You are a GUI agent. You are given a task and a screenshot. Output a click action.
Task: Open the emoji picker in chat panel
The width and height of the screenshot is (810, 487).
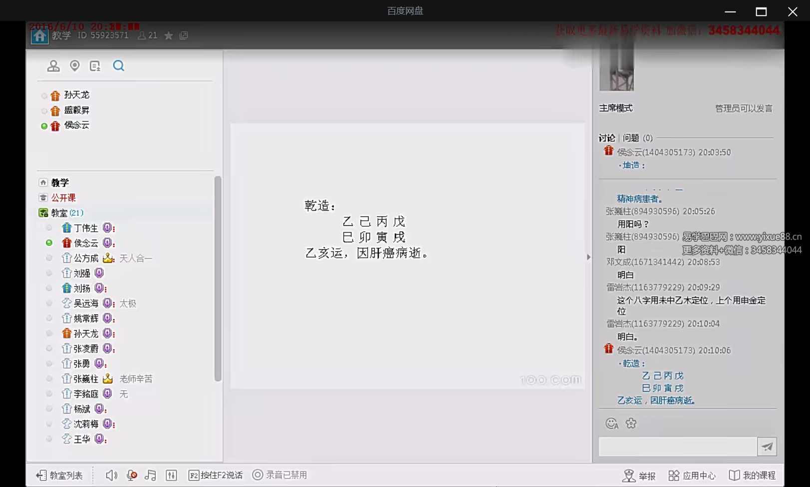[x=610, y=423]
